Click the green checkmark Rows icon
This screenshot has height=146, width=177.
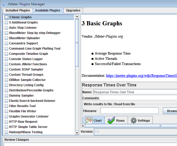111,120
